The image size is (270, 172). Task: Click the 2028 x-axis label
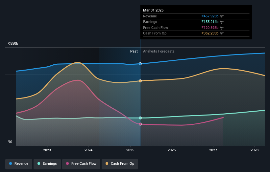[x=255, y=150]
